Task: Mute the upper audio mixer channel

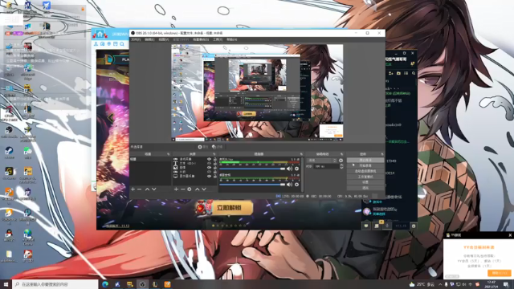Action: tap(289, 169)
